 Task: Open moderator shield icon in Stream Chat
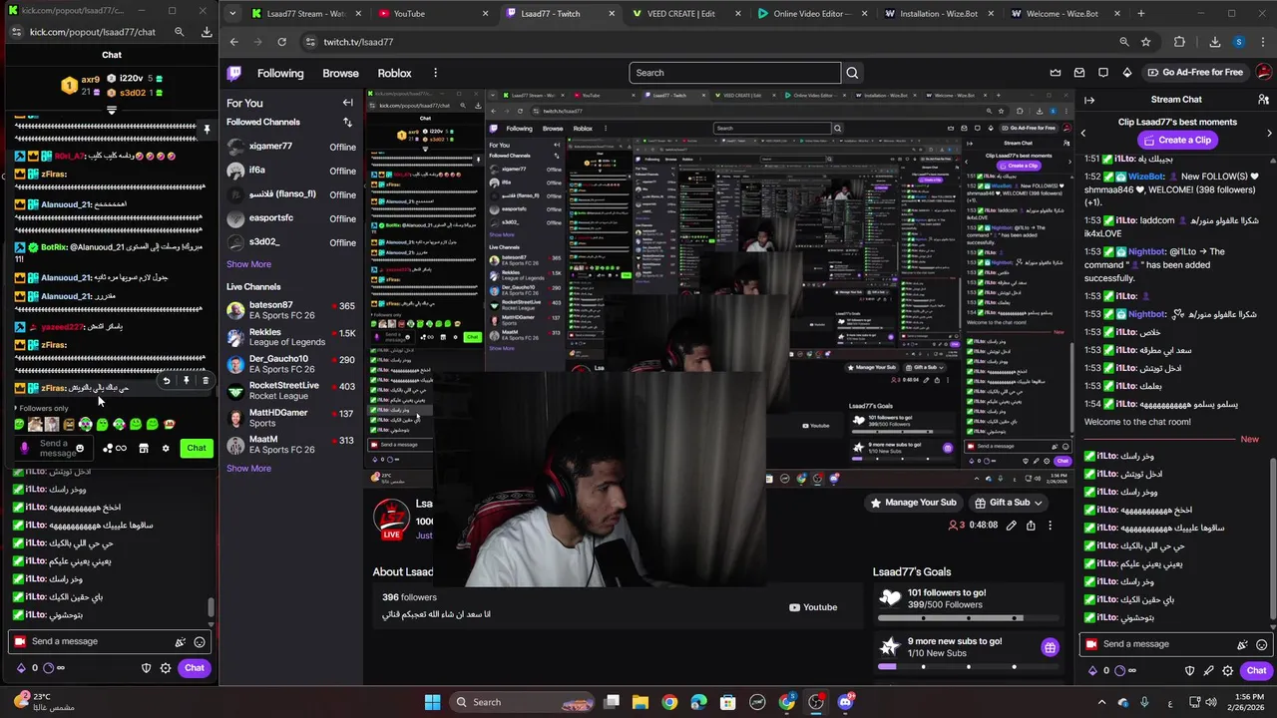(1190, 671)
